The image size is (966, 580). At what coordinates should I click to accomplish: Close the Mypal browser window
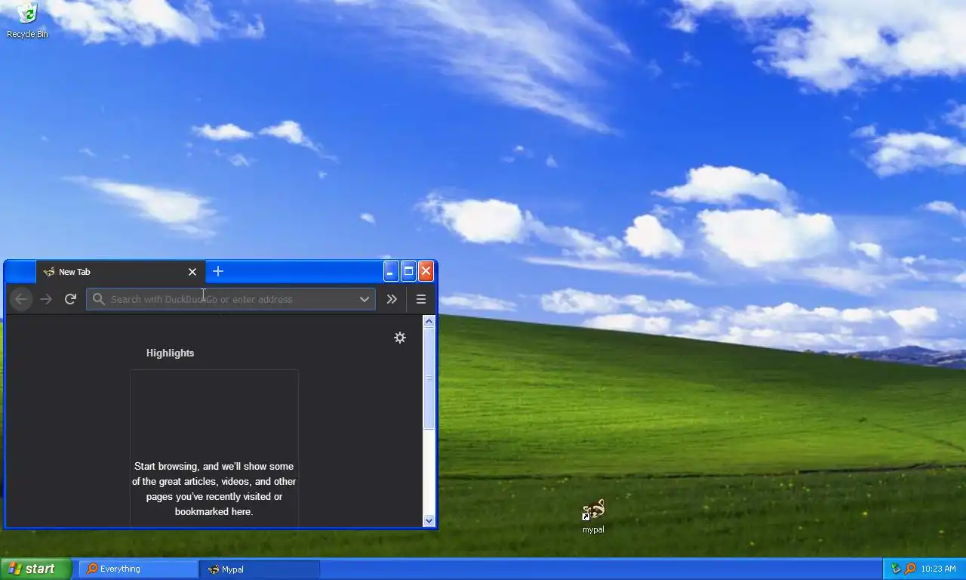coord(426,271)
